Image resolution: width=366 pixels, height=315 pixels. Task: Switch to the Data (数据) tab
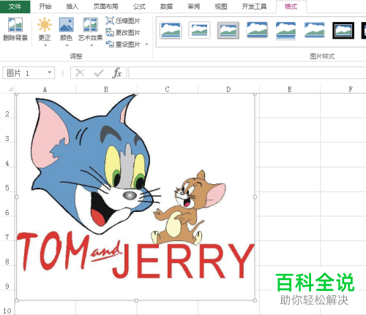point(166,7)
